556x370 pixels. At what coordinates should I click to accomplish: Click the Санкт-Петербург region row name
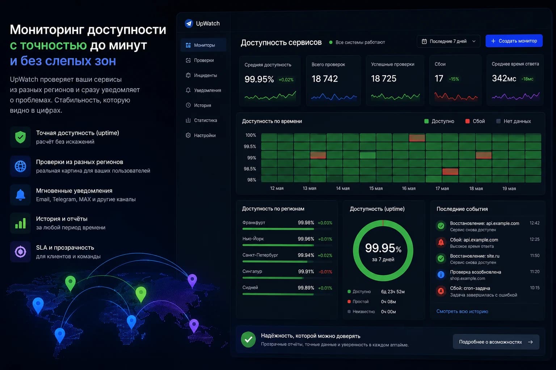pyautogui.click(x=260, y=255)
